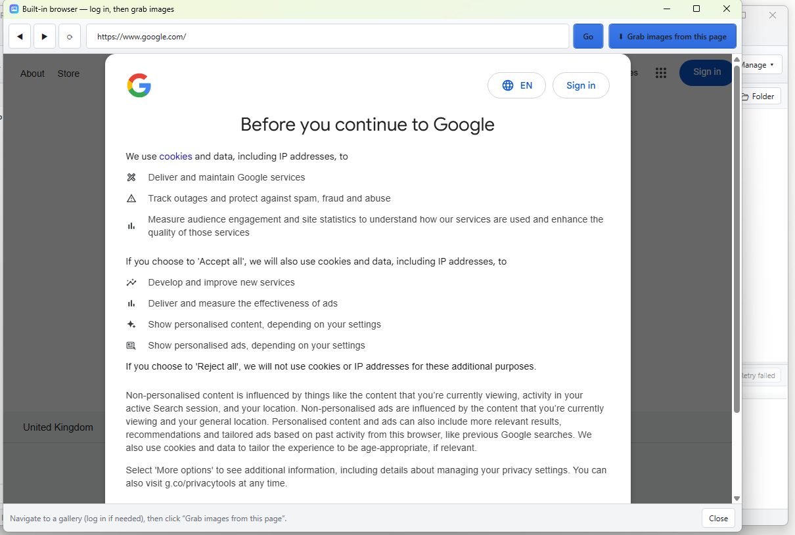Open the Google apps grid icon
Image resolution: width=795 pixels, height=535 pixels.
tap(661, 73)
